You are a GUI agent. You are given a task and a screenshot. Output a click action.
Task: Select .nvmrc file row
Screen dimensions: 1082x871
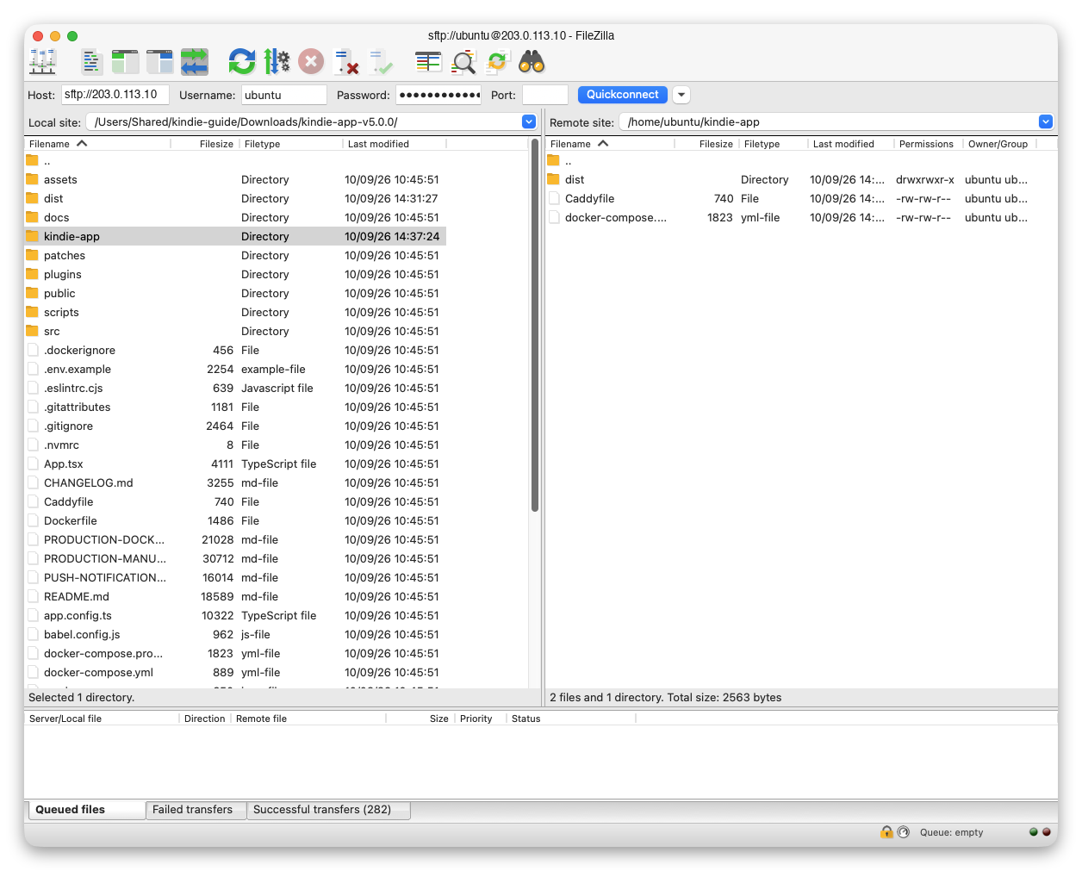(235, 445)
